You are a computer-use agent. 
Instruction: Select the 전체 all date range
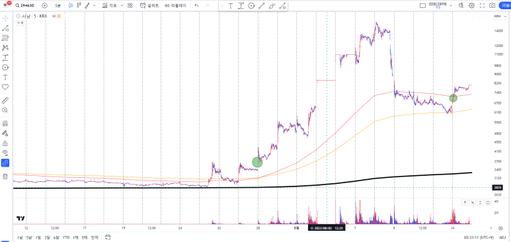pos(95,237)
